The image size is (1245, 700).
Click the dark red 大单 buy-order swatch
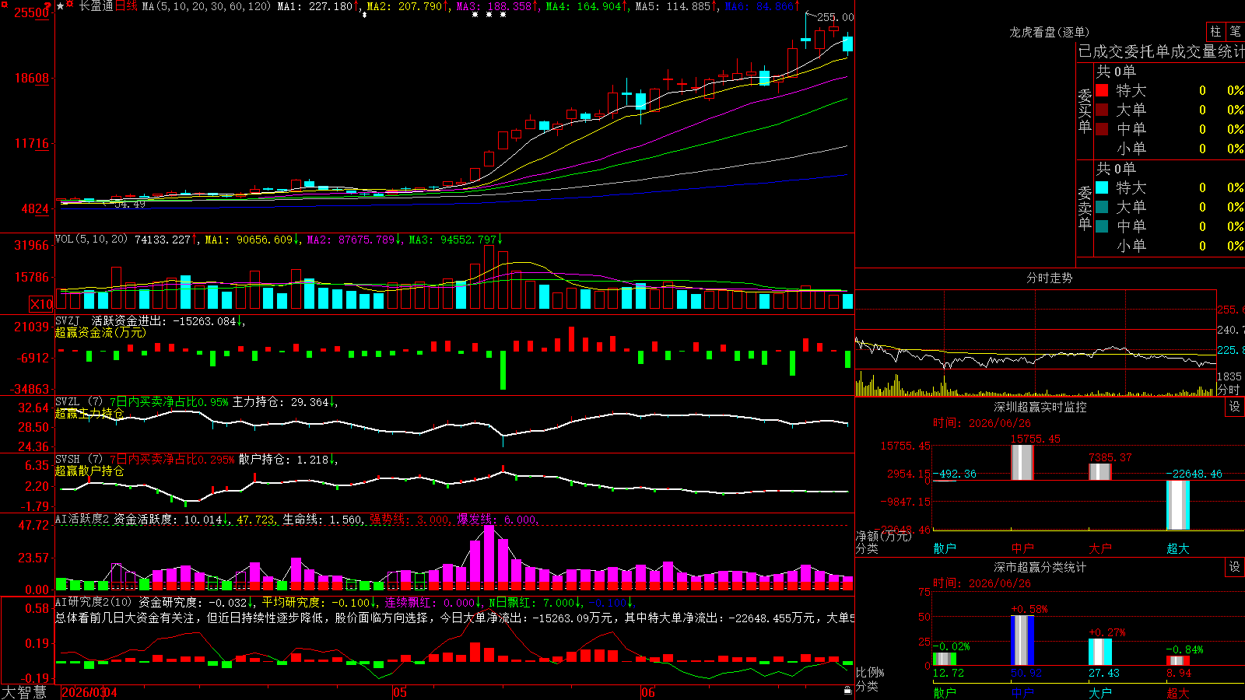click(1102, 110)
